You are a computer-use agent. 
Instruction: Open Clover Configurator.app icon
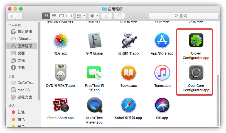point(196,40)
